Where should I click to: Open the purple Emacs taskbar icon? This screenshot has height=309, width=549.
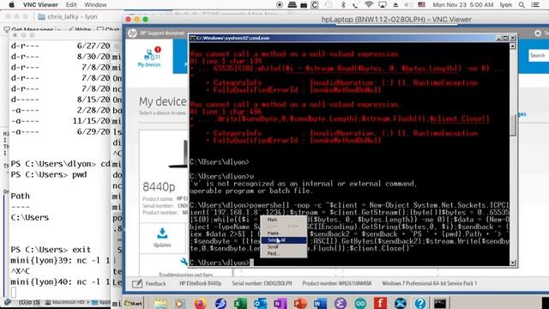(340, 303)
